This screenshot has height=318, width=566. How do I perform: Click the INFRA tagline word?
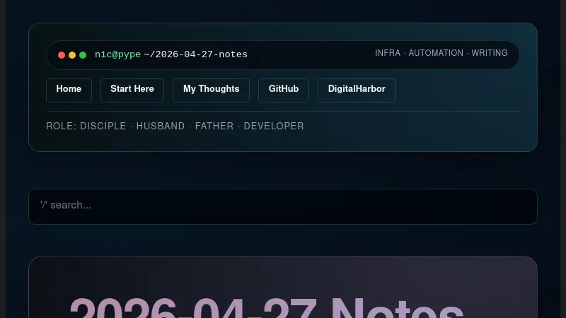[388, 53]
